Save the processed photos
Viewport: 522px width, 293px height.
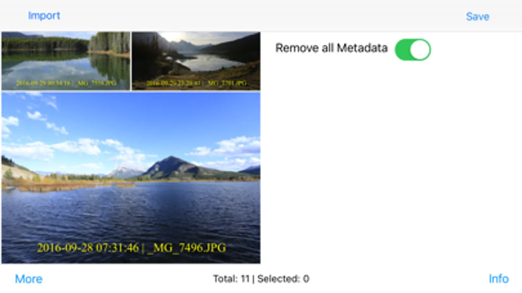pos(477,17)
